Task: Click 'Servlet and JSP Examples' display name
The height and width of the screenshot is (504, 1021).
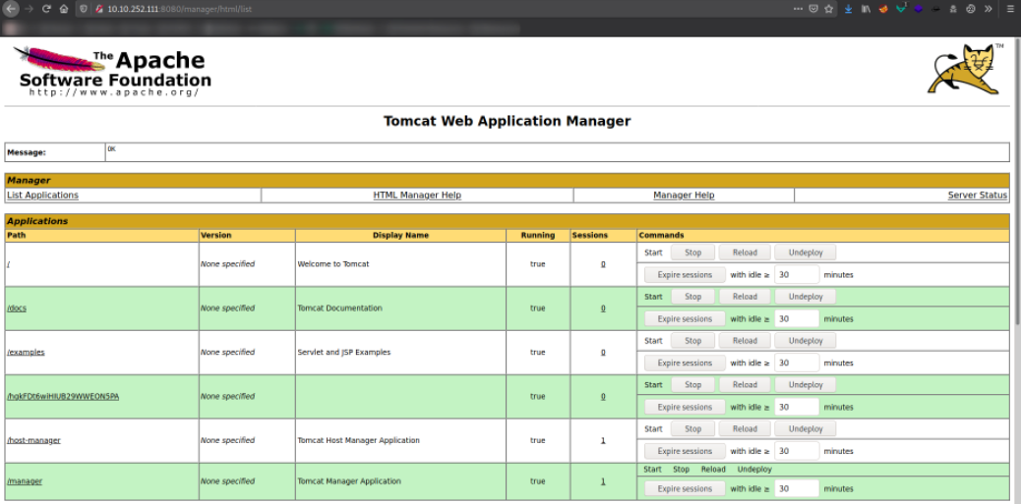Action: [344, 353]
